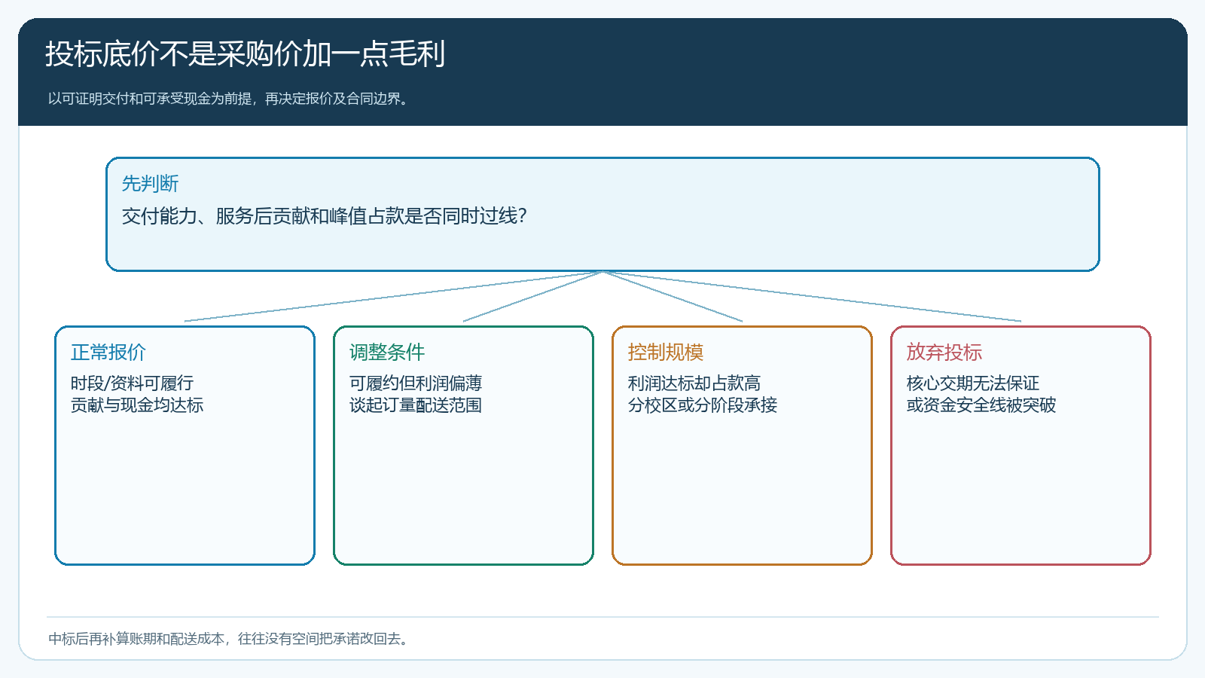
Task: Click the 正常报价 card title
Action: (x=108, y=353)
